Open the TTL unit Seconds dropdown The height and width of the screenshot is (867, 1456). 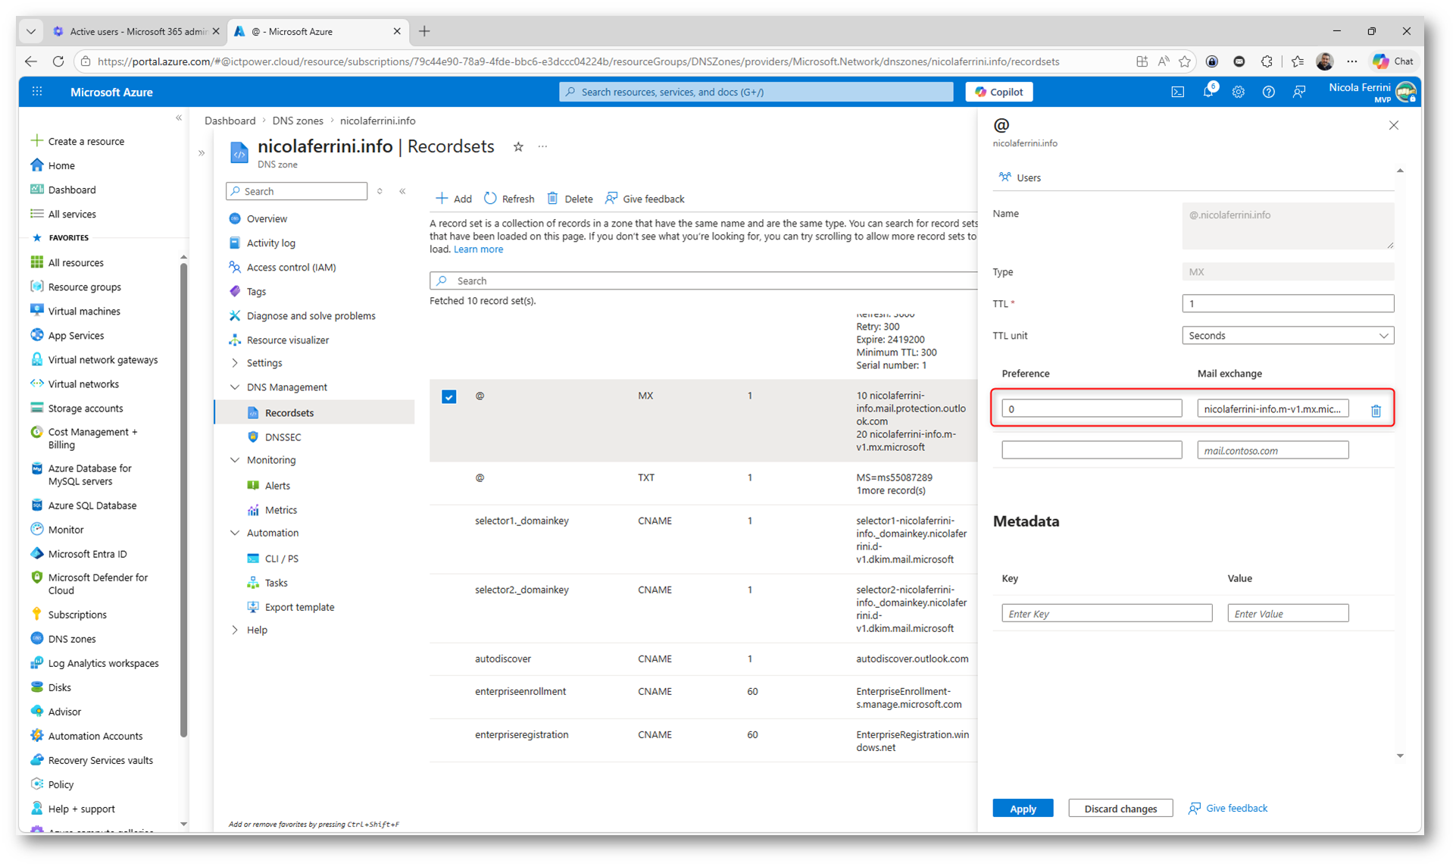click(x=1287, y=336)
